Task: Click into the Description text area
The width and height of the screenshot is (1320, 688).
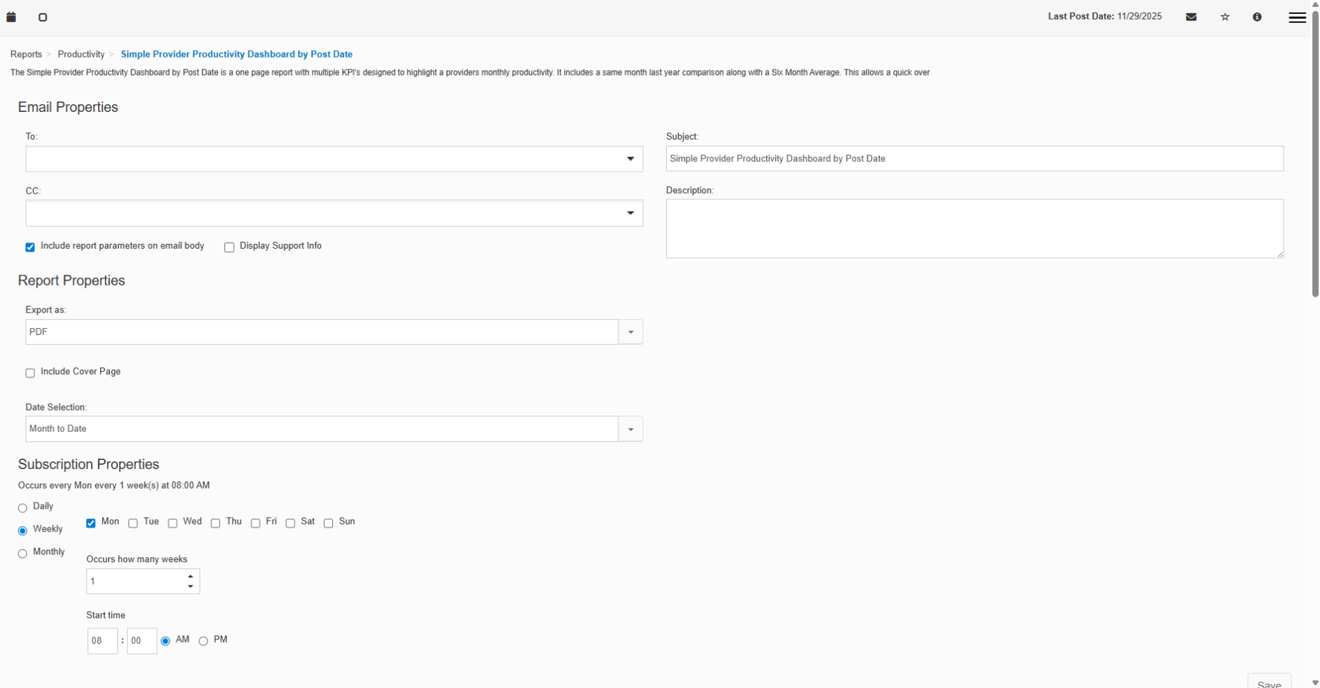Action: click(974, 229)
